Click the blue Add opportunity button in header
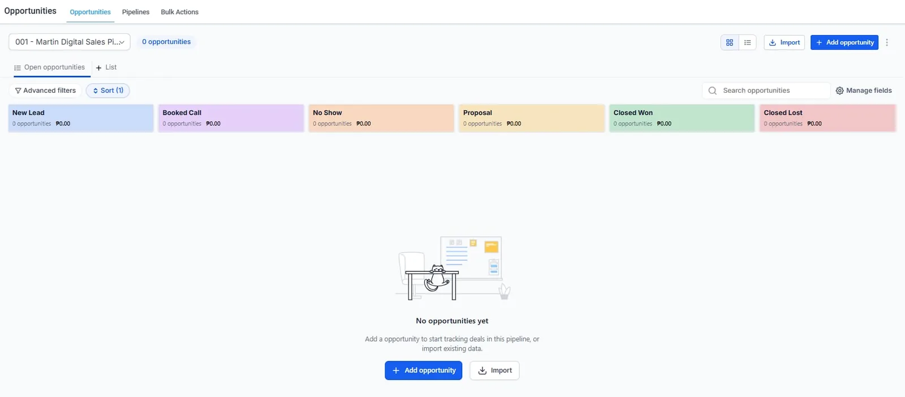 point(844,42)
